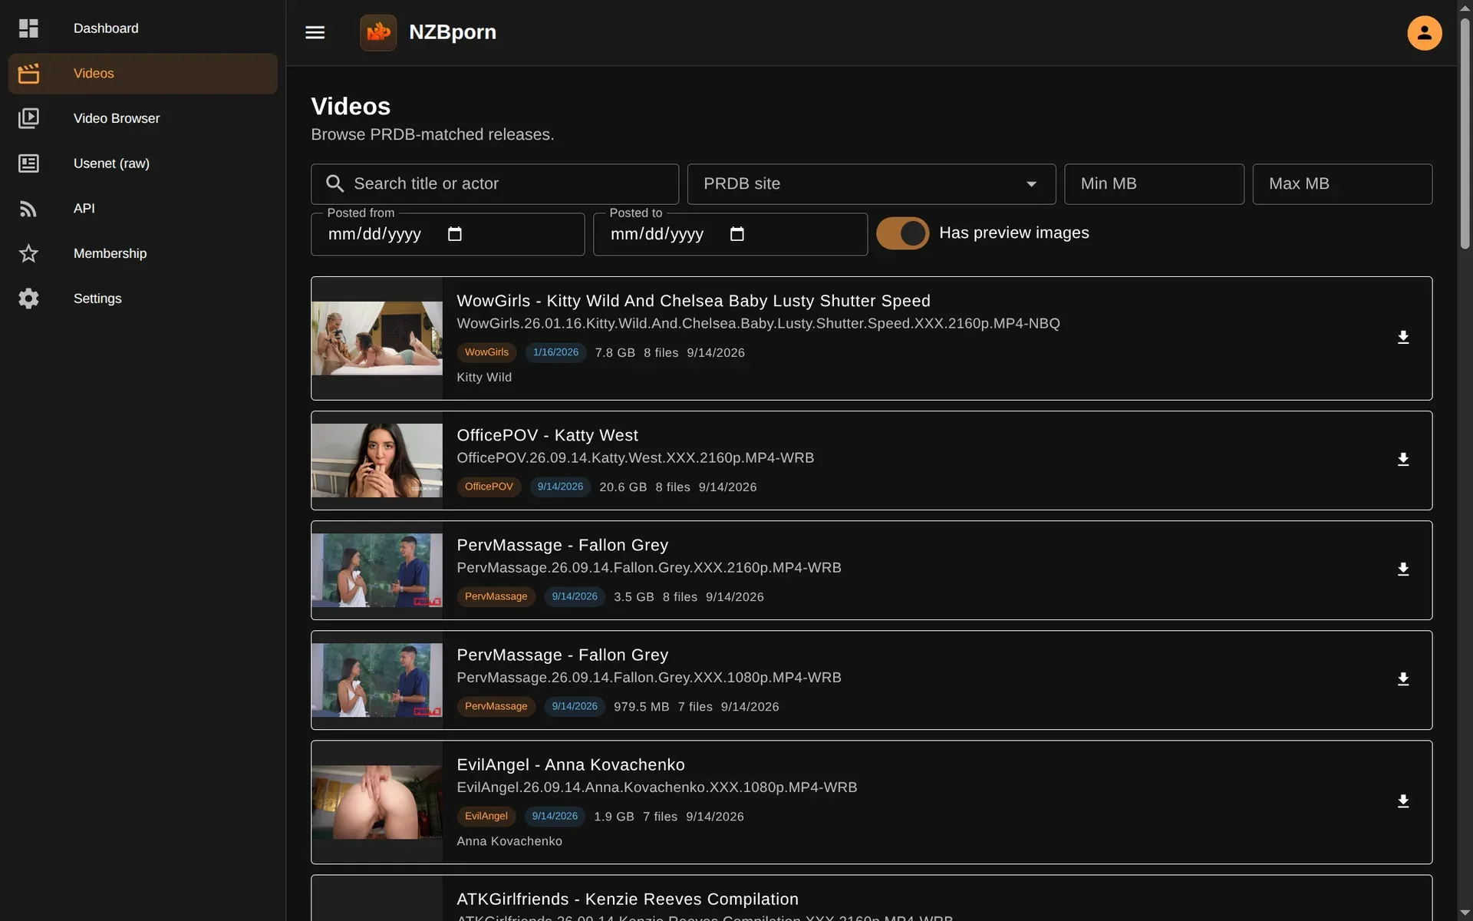Focus the Posted from date field

coord(447,234)
